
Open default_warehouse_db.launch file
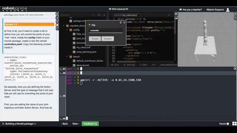90,61
